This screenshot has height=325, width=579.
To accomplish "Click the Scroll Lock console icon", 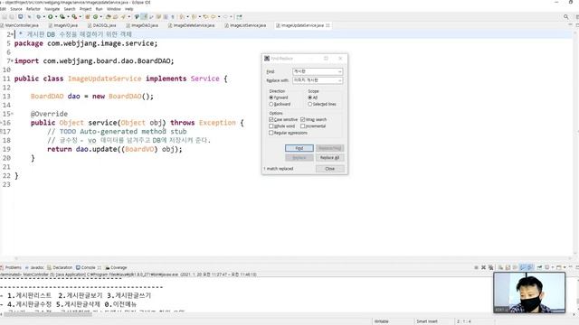I will click(x=508, y=267).
